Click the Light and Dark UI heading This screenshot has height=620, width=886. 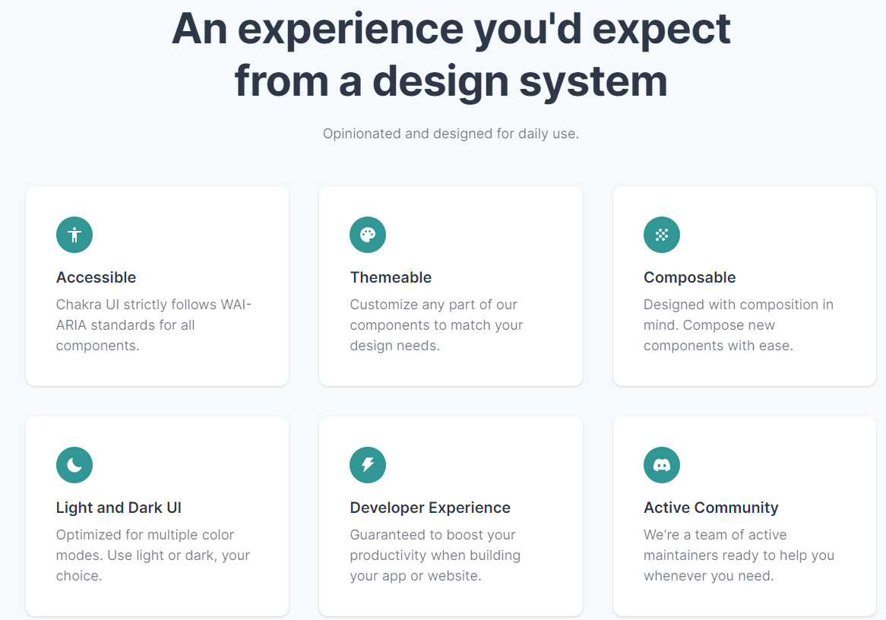(x=119, y=508)
